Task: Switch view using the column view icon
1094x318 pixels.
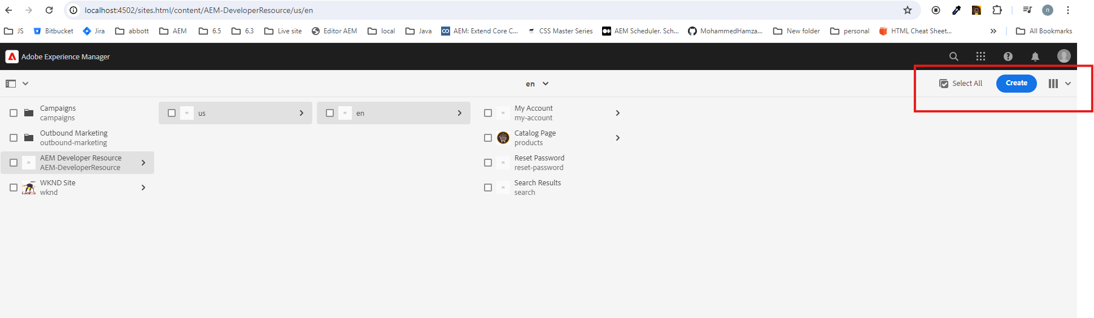Action: click(1053, 84)
